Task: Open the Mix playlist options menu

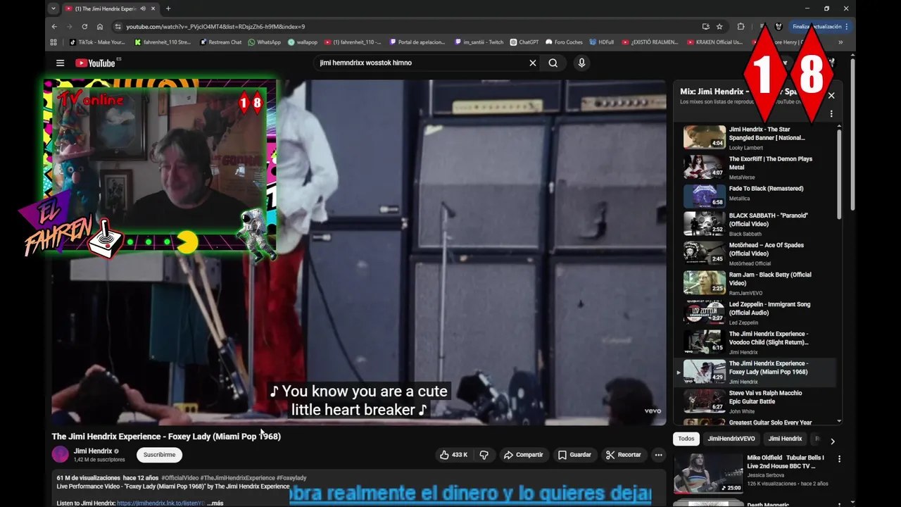Action: (831, 114)
